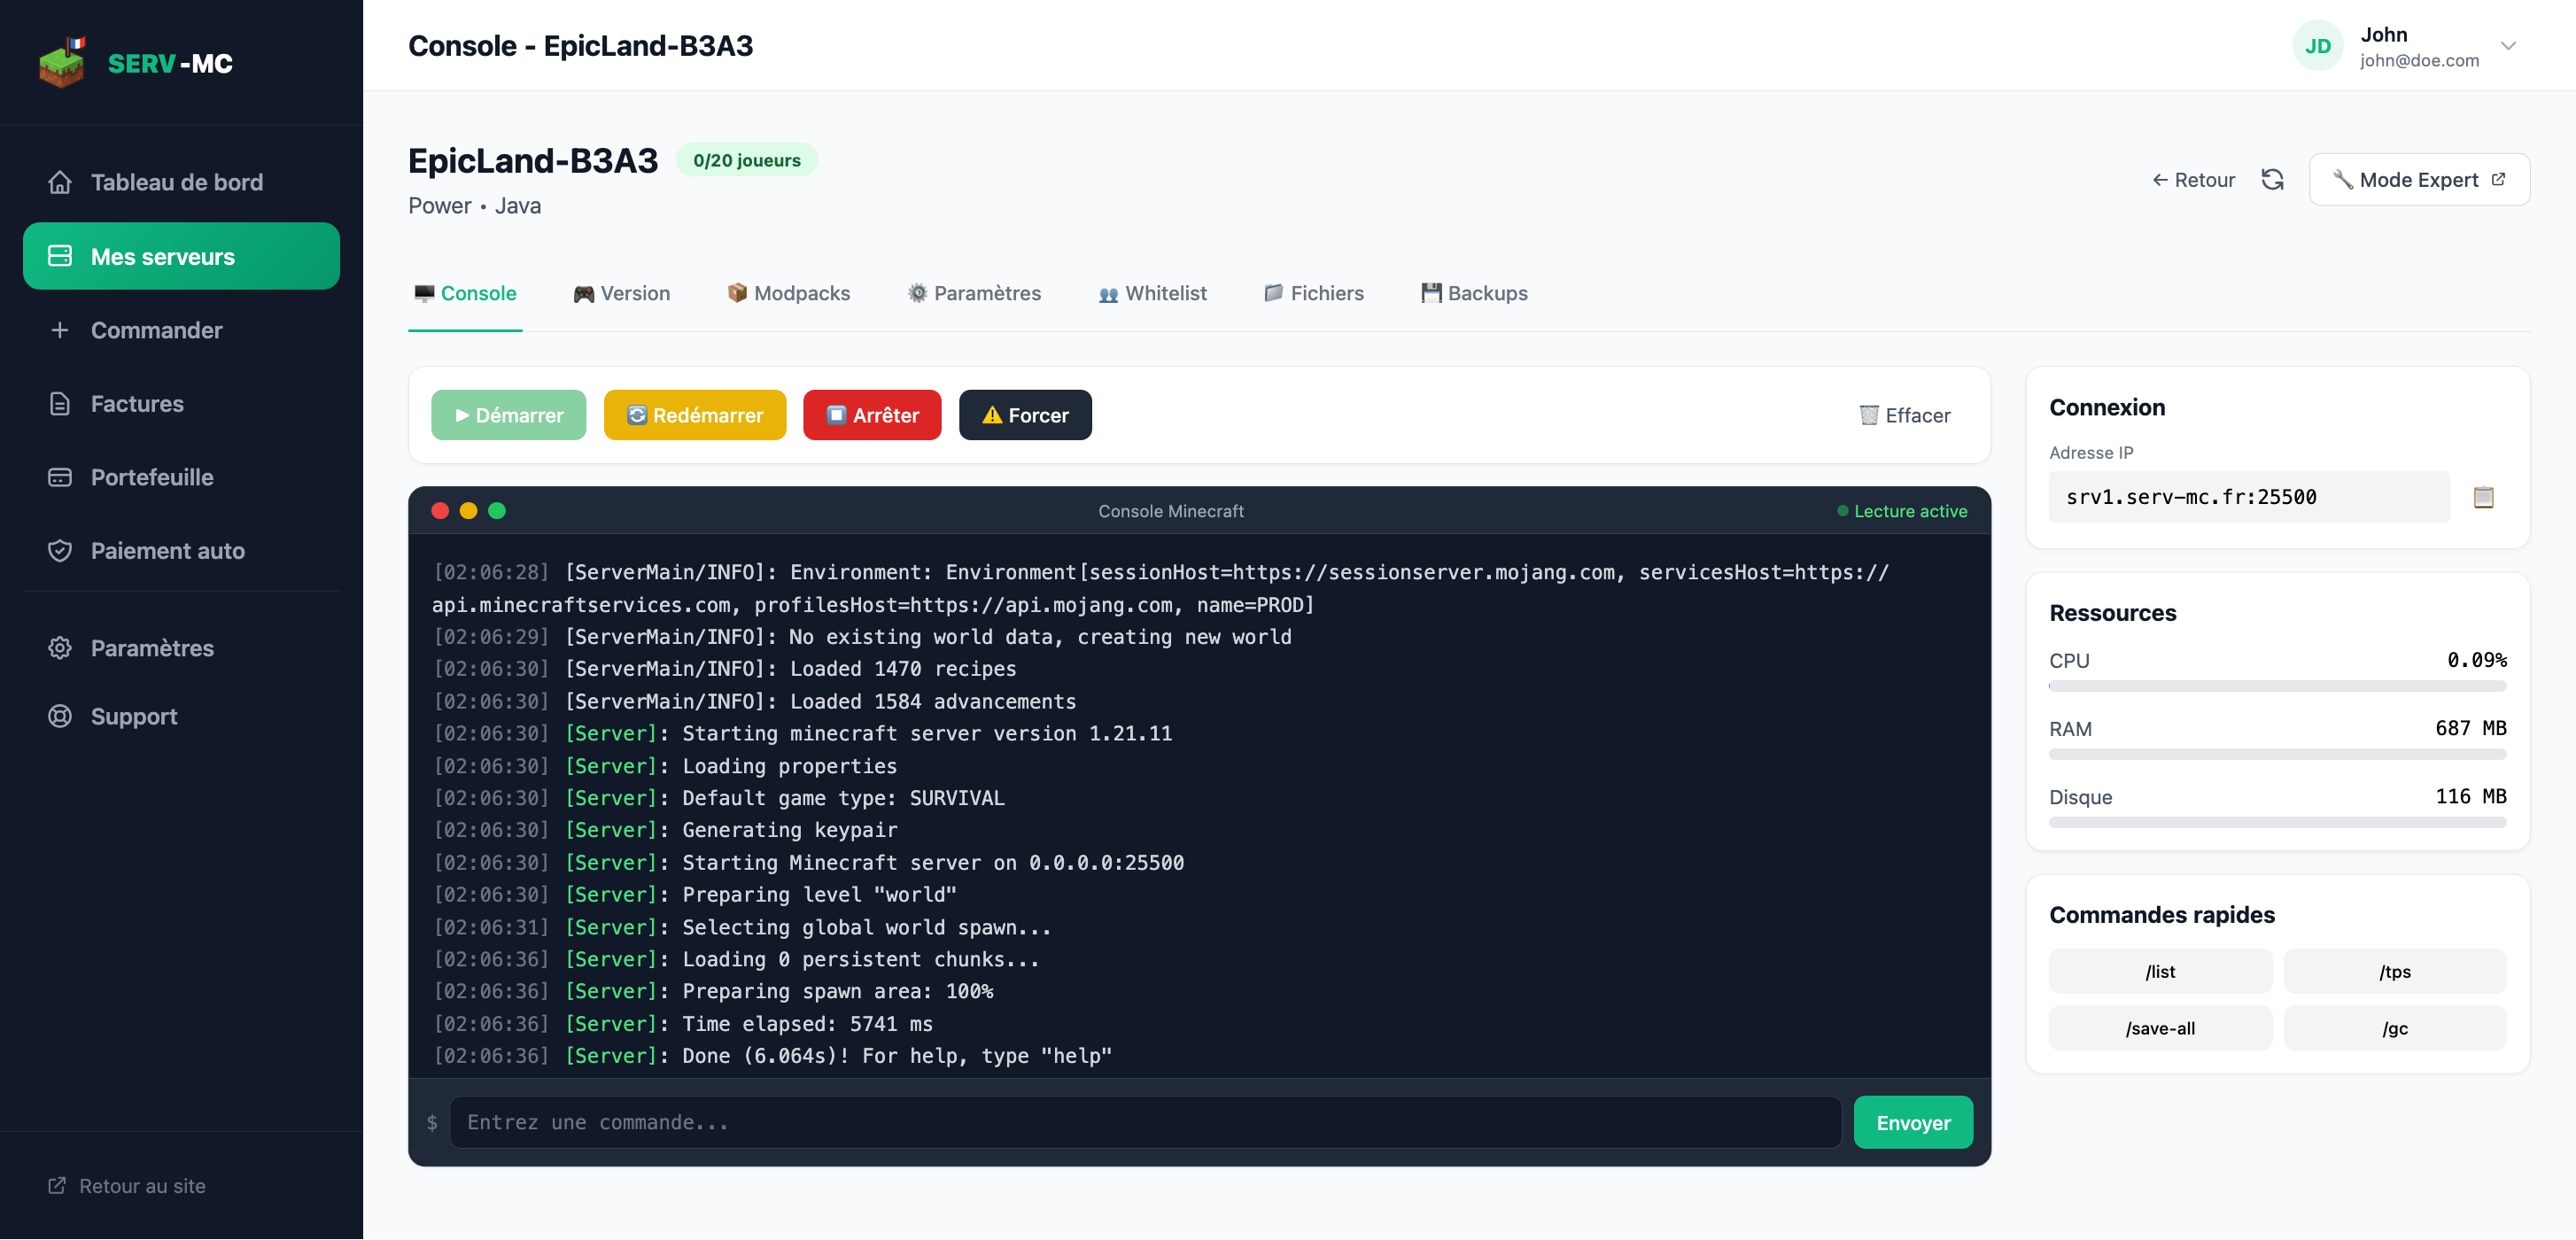
Task: Open sidebar Paramètres with gear icon
Action: pos(181,648)
